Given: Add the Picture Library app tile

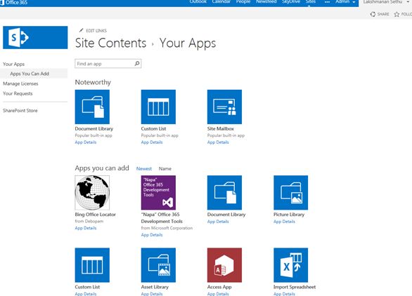Looking at the screenshot, I should tap(291, 193).
